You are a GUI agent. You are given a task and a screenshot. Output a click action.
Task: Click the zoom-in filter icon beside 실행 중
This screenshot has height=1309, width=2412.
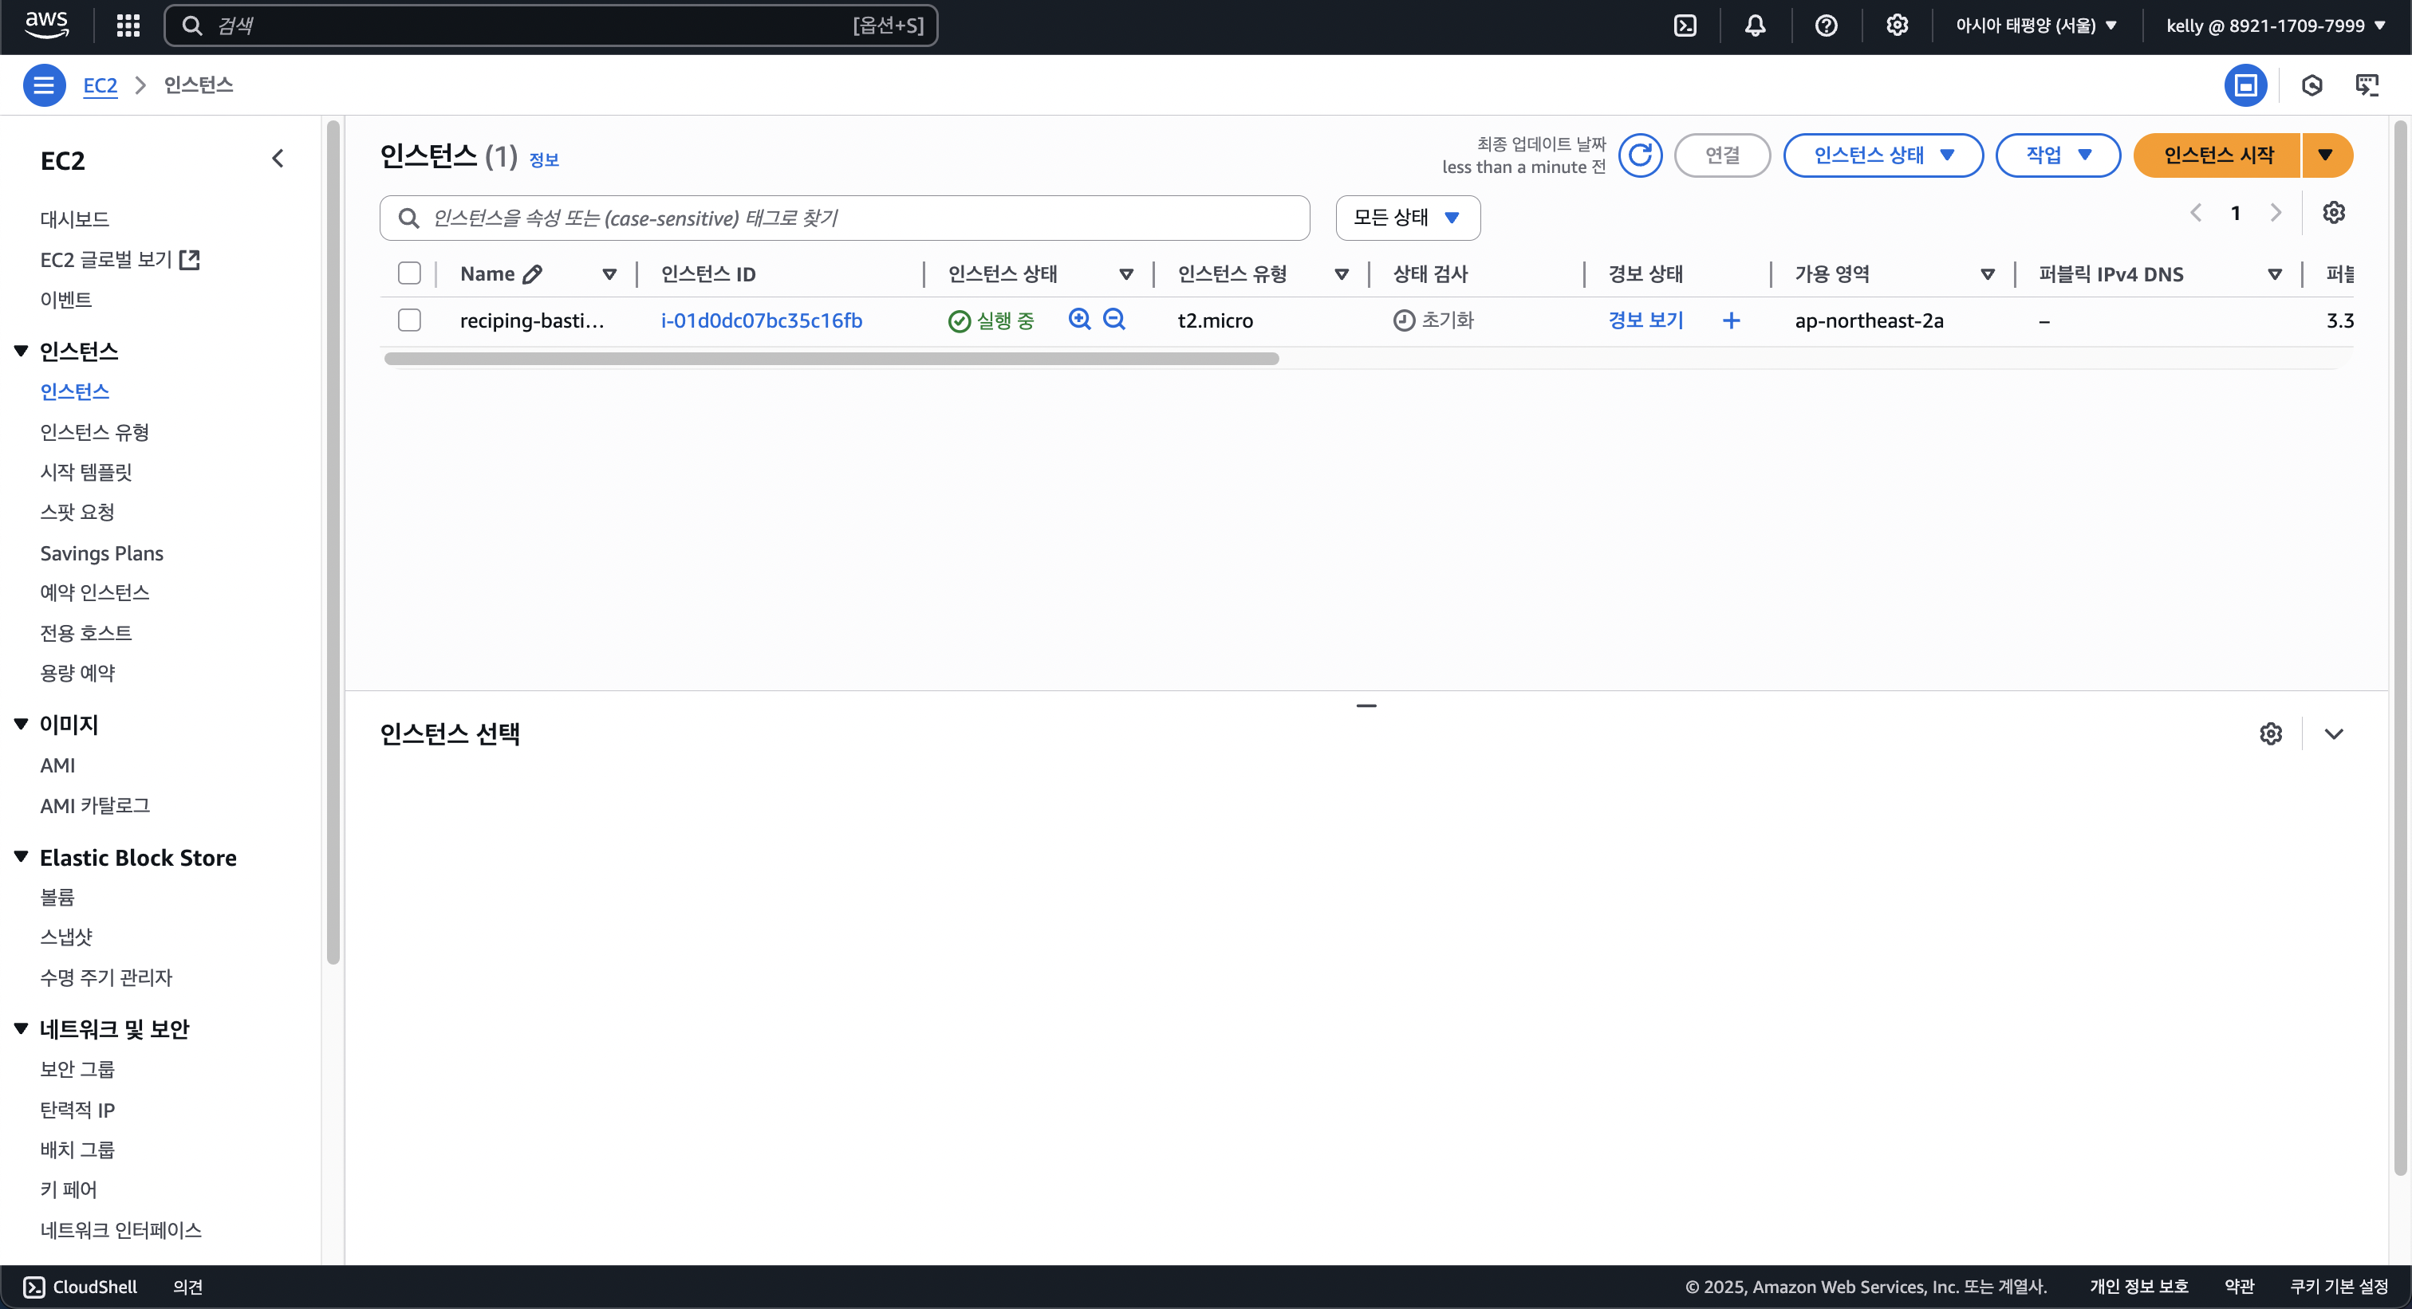[1078, 320]
